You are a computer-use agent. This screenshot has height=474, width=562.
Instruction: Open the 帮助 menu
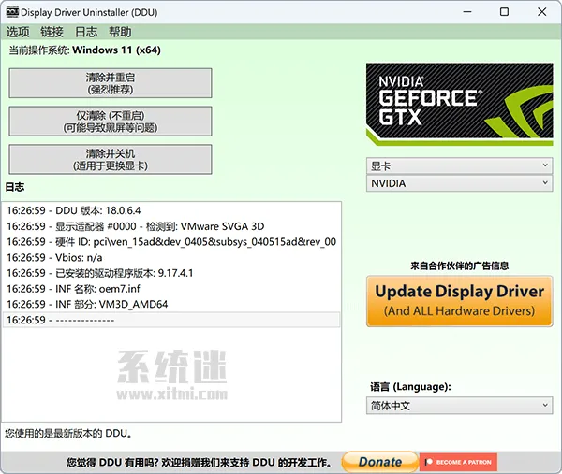[x=120, y=32]
